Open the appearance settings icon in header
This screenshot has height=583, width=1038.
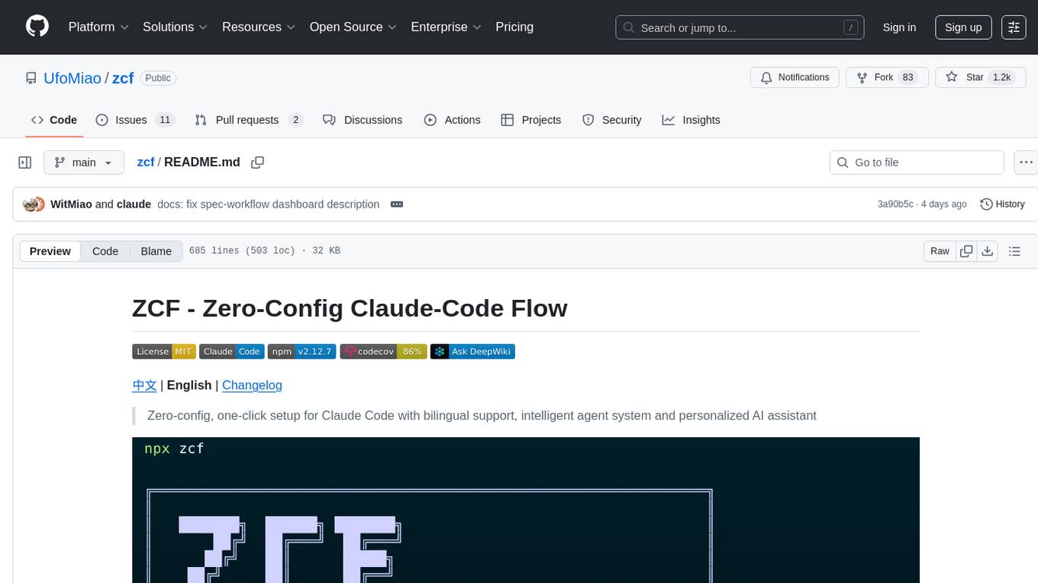1014,27
